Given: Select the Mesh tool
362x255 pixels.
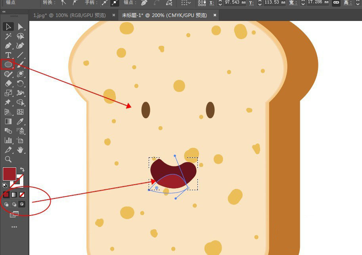Looking at the screenshot, I should coord(20,112).
